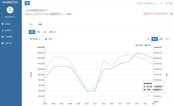Viewport: 174px width, 106px height.
Task: Switch to the 人群 tab
Action: tap(45, 32)
